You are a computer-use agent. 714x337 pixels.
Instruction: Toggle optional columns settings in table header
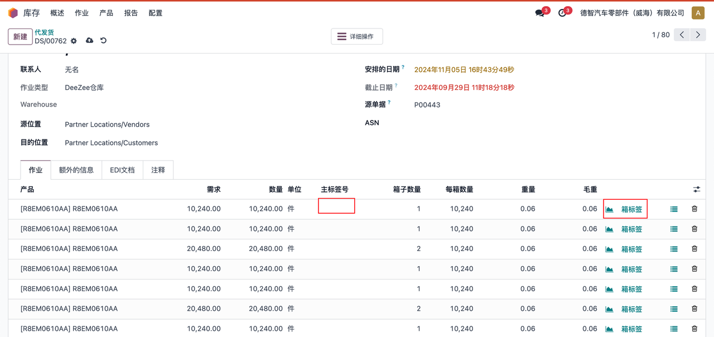tap(696, 190)
